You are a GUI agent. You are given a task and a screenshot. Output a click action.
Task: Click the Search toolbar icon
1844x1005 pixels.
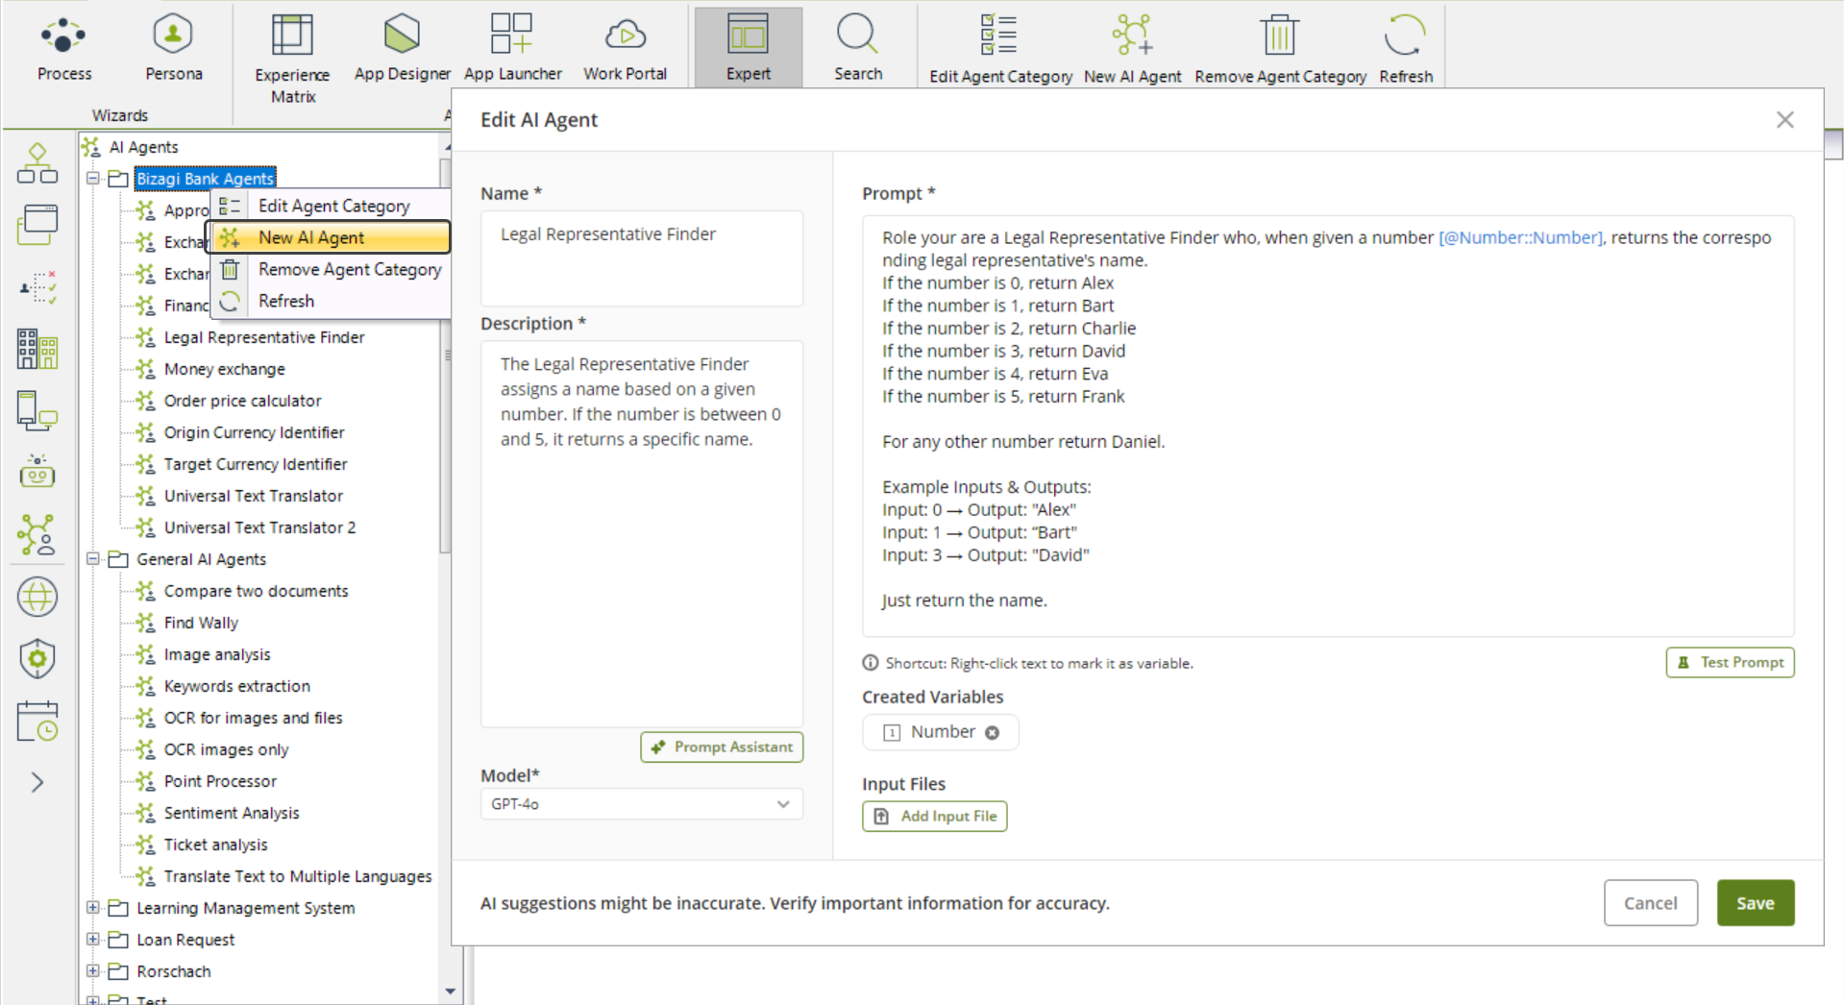tap(857, 47)
